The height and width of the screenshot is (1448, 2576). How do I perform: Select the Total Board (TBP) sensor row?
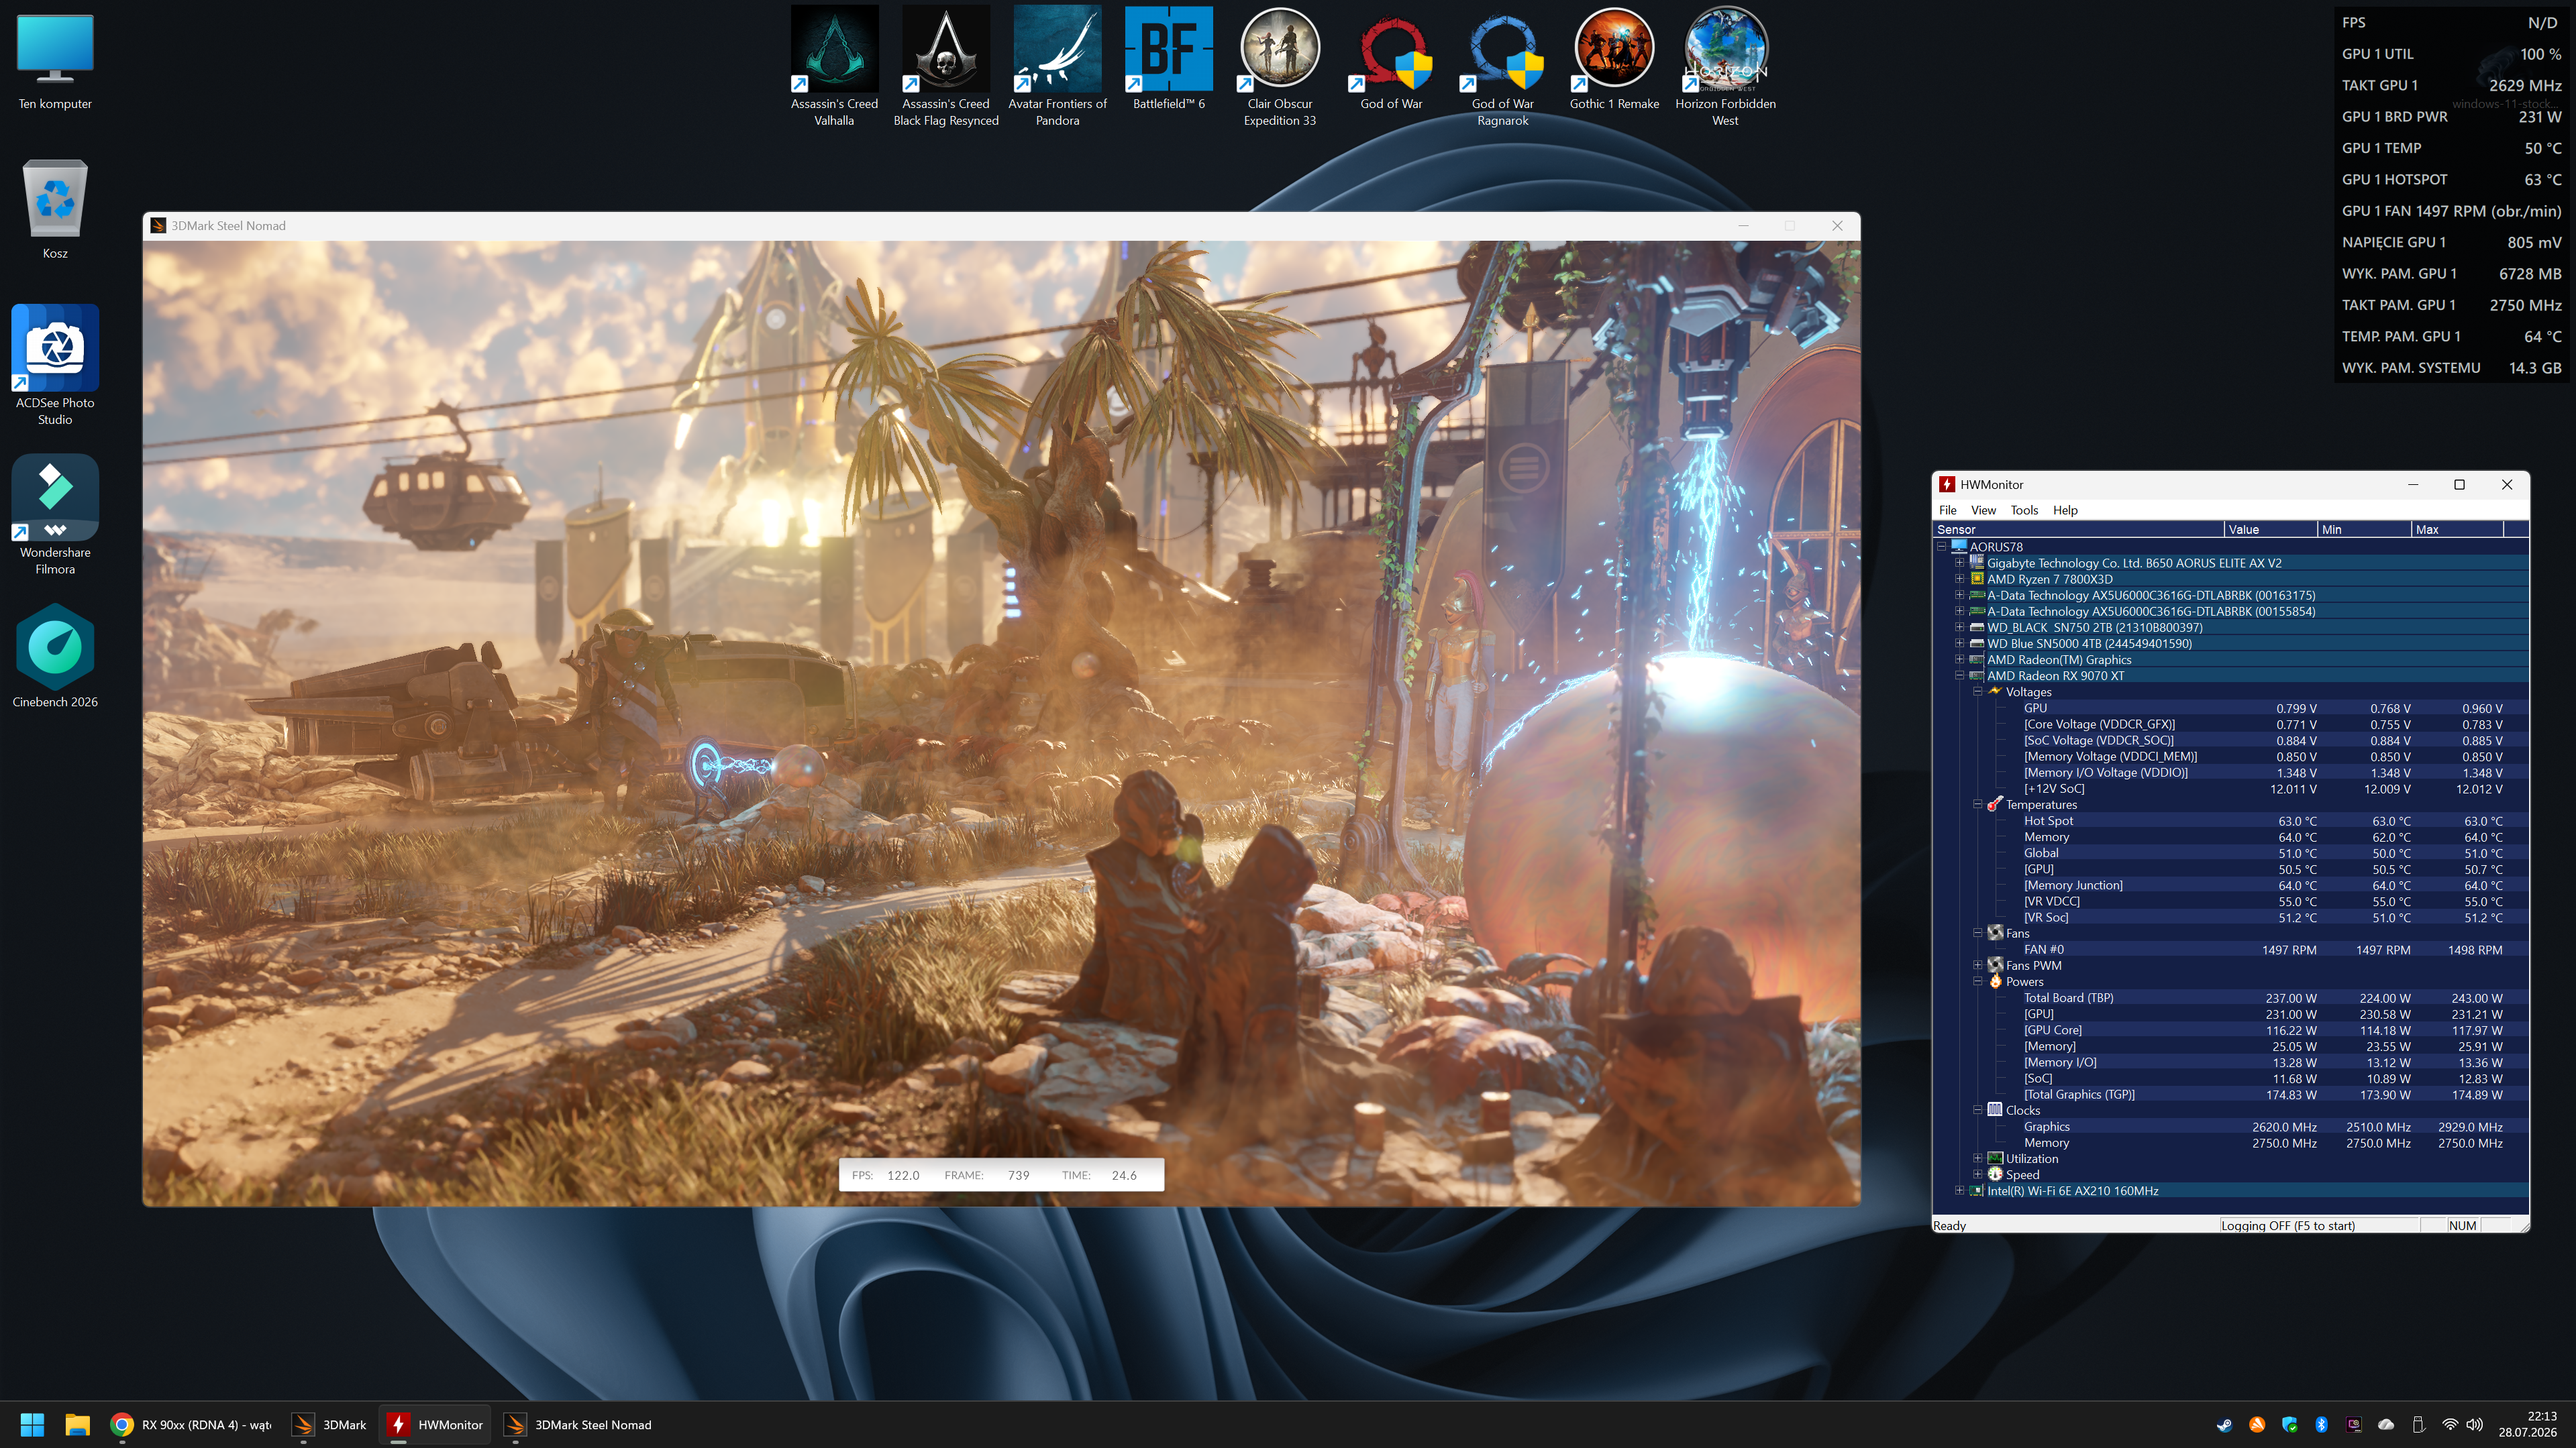point(2230,997)
